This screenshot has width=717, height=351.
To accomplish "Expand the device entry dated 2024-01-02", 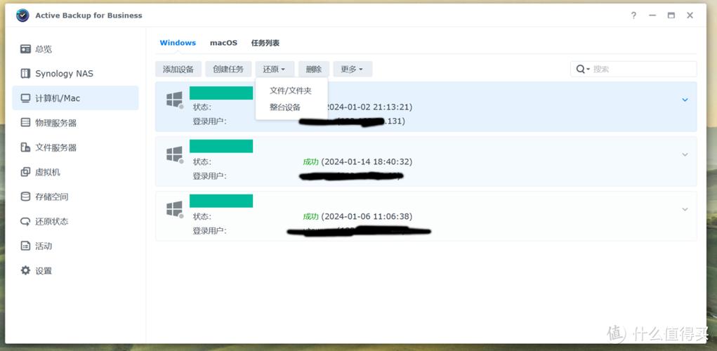I will [x=685, y=100].
